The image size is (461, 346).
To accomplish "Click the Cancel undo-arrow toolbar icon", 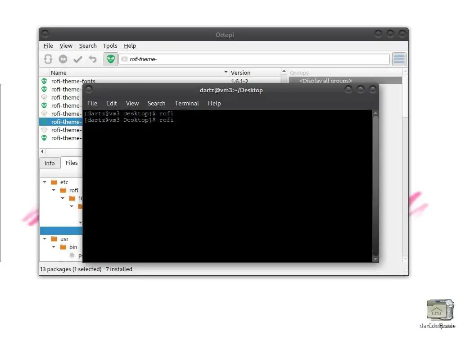I will (x=93, y=59).
